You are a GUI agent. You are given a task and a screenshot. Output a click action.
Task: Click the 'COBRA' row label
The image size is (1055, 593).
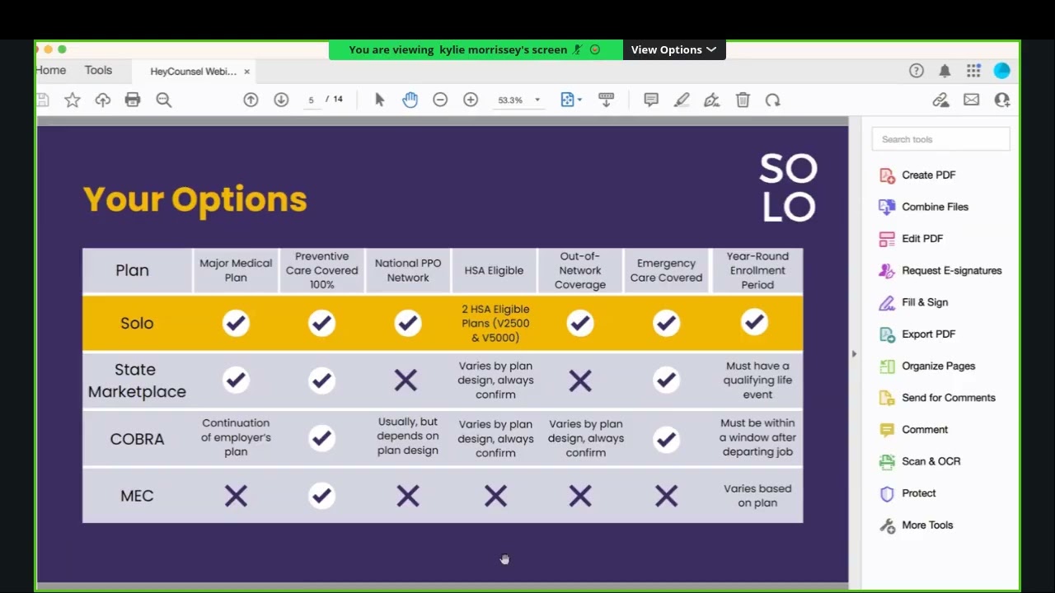[x=137, y=439]
